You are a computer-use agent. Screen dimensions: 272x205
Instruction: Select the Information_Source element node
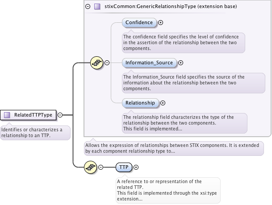point(149,63)
